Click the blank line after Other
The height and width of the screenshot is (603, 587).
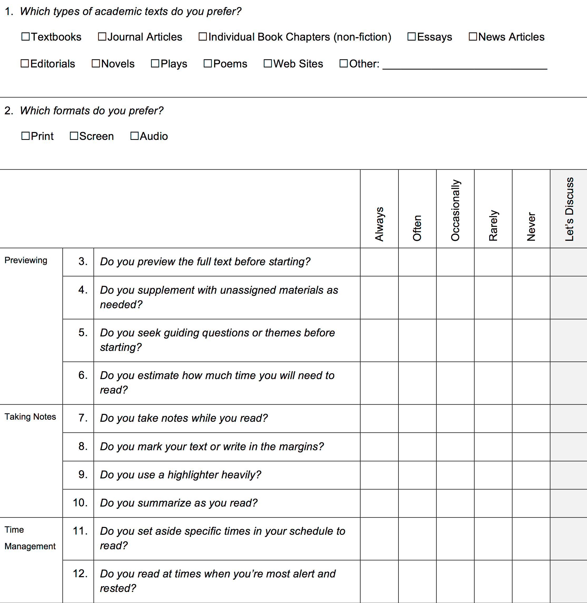click(x=464, y=65)
